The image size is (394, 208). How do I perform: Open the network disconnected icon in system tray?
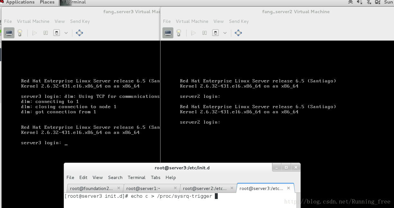(378, 2)
